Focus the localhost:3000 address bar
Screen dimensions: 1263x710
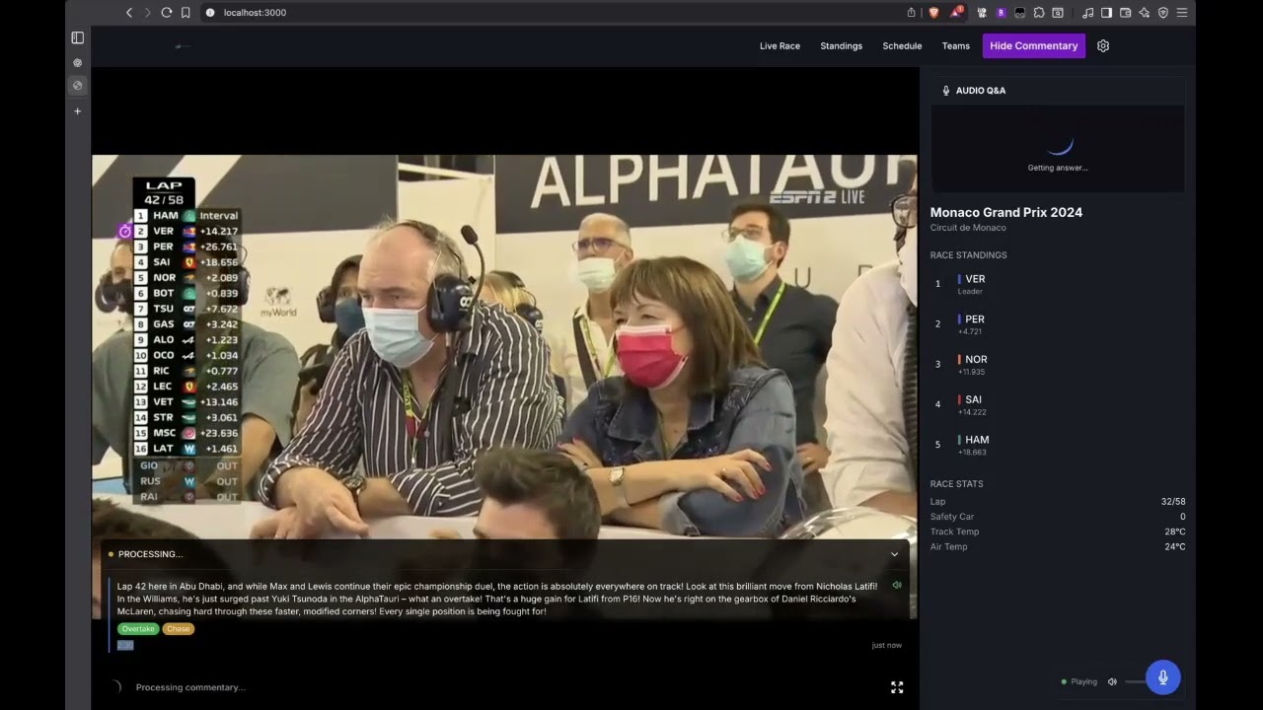pos(553,13)
